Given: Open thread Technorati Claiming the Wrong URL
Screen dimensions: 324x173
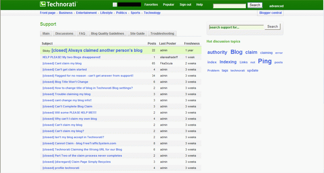Looking at the screenshot, I should pyautogui.click(x=82, y=150).
